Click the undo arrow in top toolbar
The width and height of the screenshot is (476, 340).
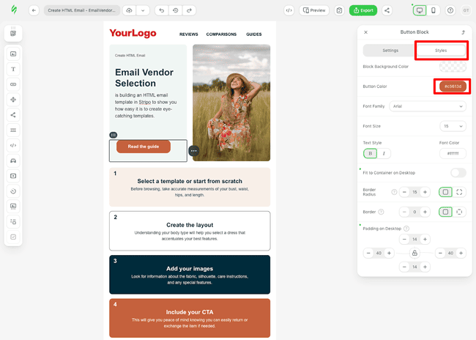[x=161, y=10]
